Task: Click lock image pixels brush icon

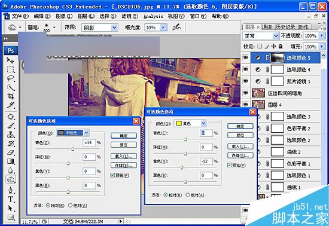Action: [x=267, y=46]
